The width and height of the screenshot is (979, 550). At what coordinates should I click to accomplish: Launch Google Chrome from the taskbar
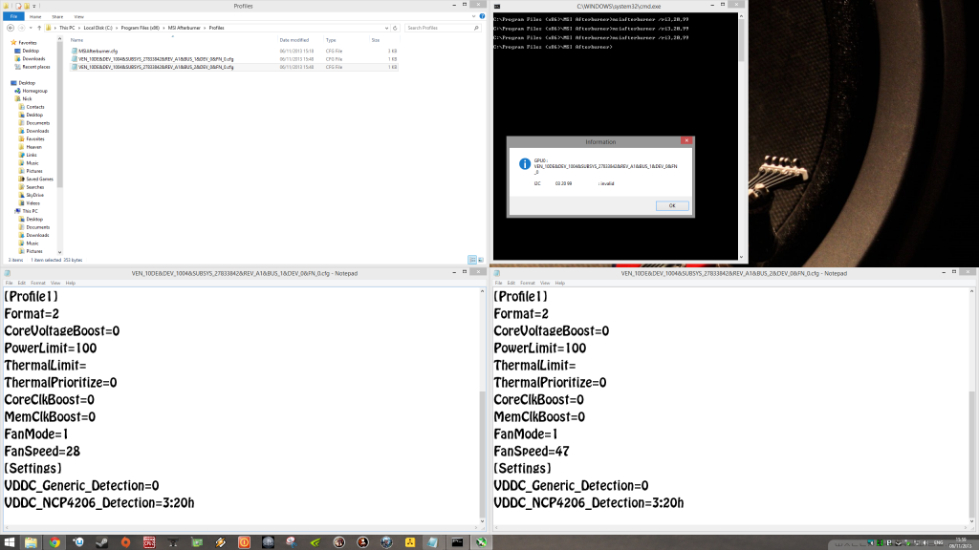[54, 542]
